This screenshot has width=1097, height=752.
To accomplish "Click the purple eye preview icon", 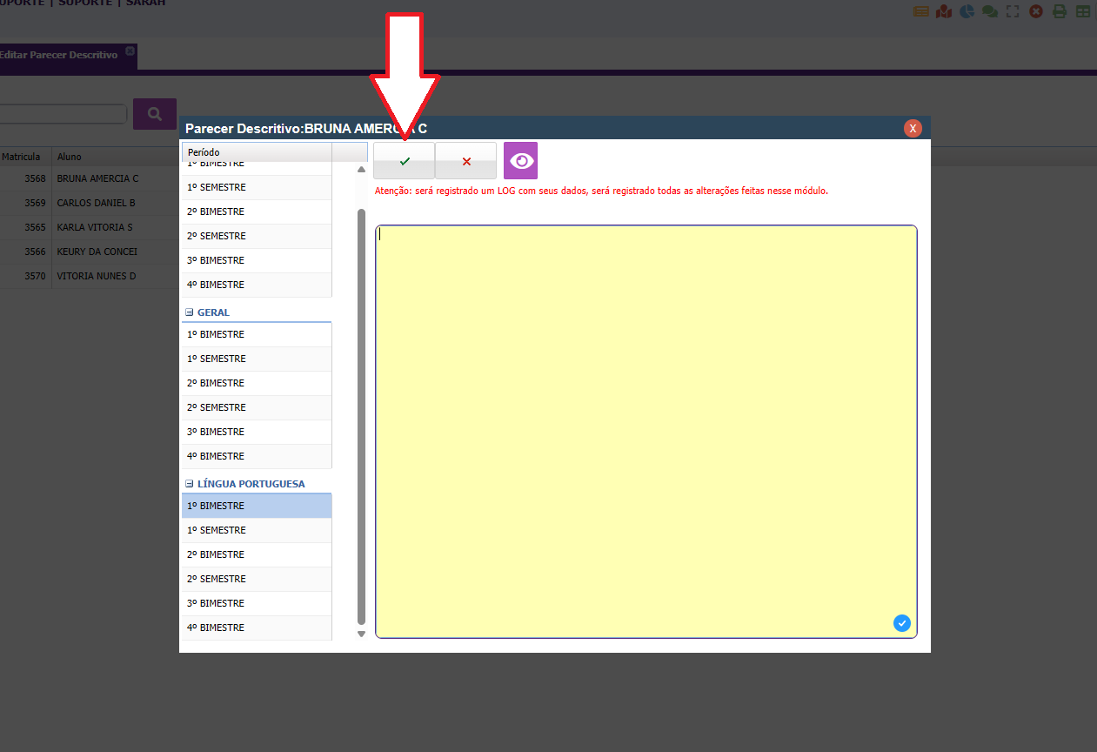I will coord(520,161).
